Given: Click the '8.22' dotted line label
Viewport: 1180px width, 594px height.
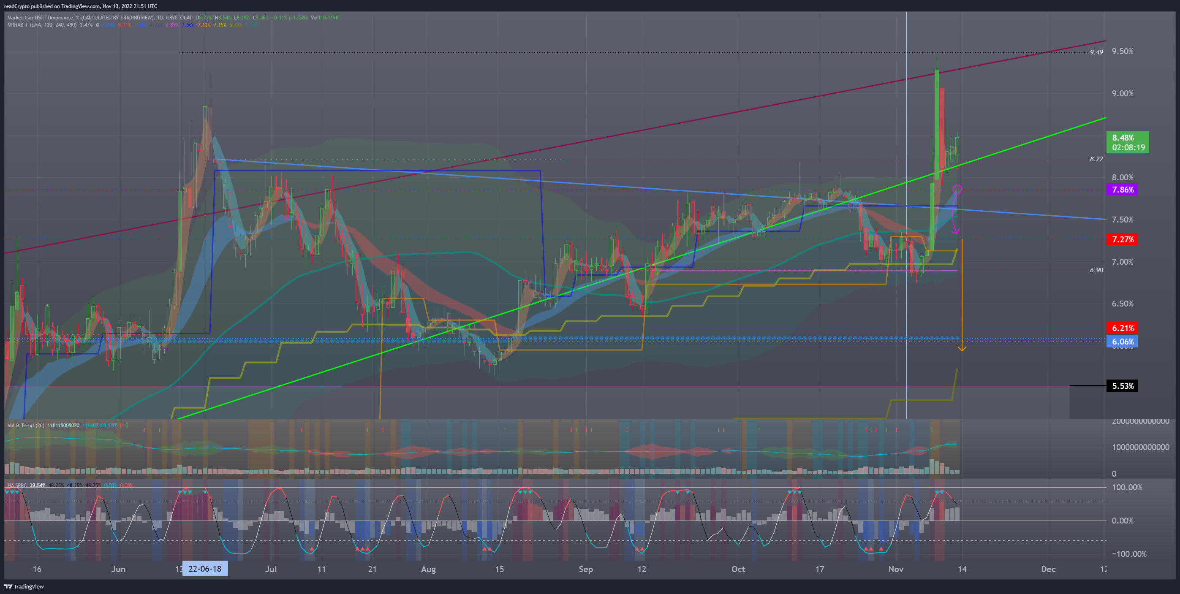Looking at the screenshot, I should coord(1097,159).
